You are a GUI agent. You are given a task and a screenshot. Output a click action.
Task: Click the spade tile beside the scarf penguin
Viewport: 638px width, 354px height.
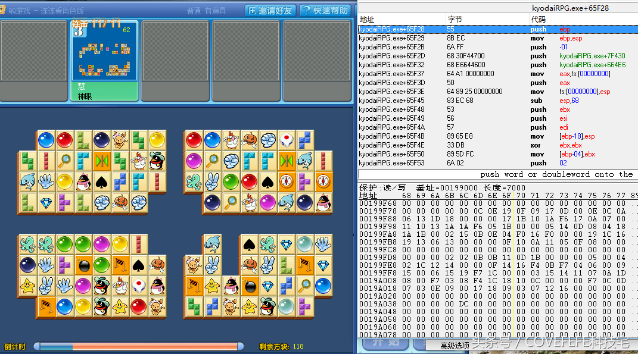[102, 181]
